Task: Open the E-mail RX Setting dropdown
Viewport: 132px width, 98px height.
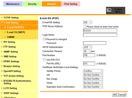Action: [88, 22]
